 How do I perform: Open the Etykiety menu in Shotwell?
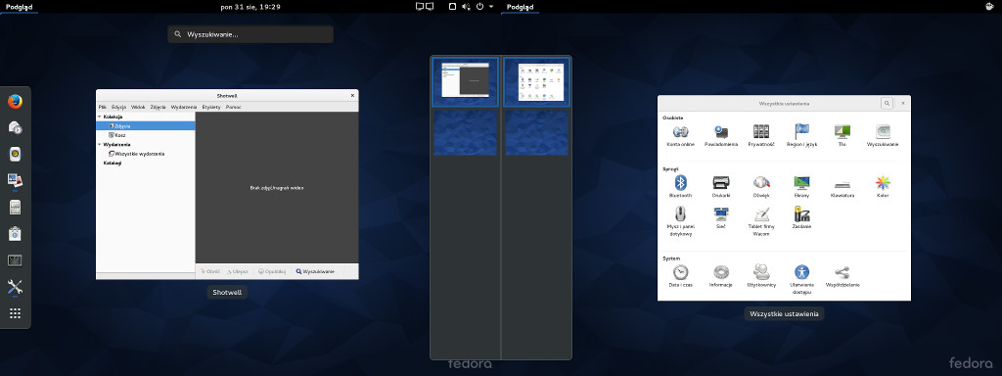tap(211, 107)
